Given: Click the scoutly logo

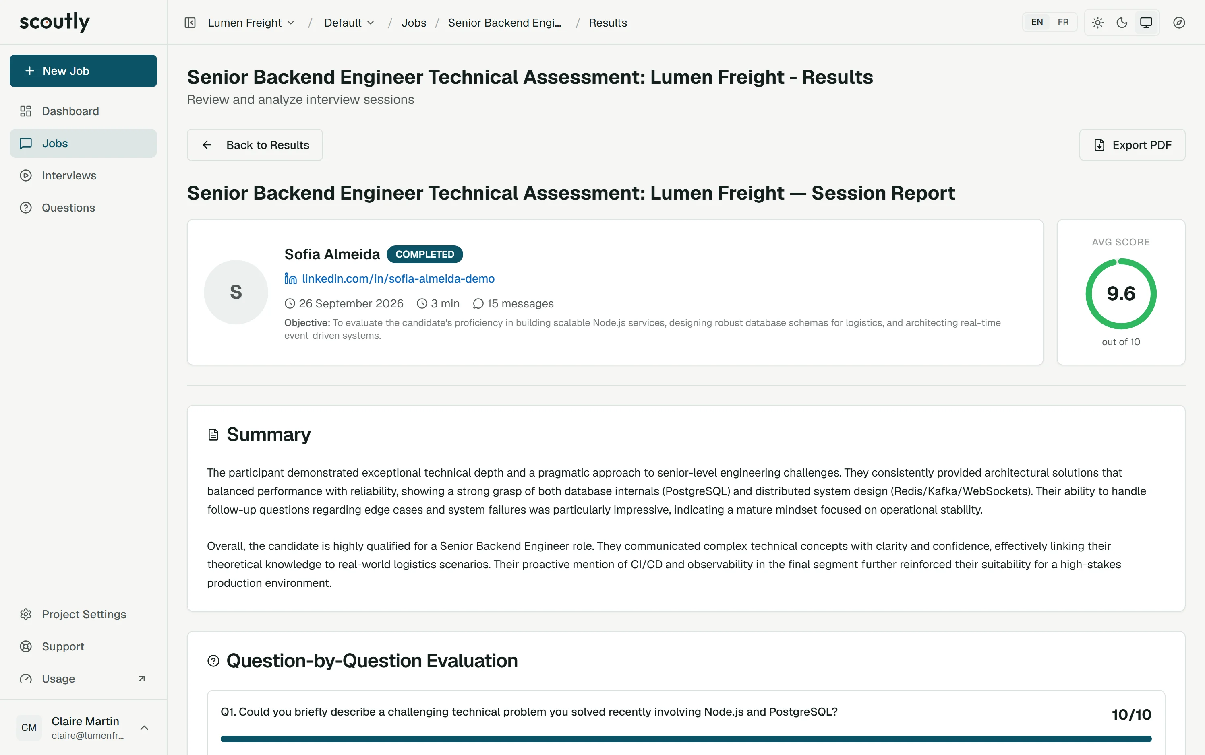Looking at the screenshot, I should click(x=54, y=22).
